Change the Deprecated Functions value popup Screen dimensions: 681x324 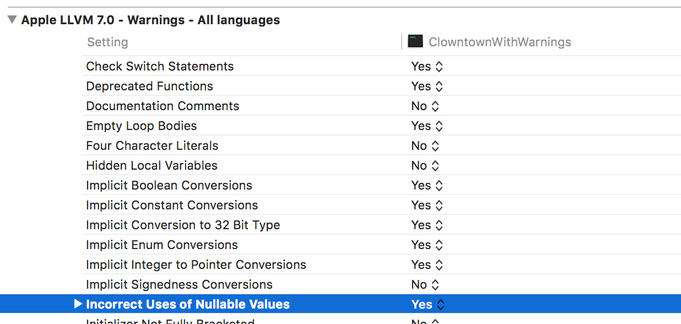point(427,87)
